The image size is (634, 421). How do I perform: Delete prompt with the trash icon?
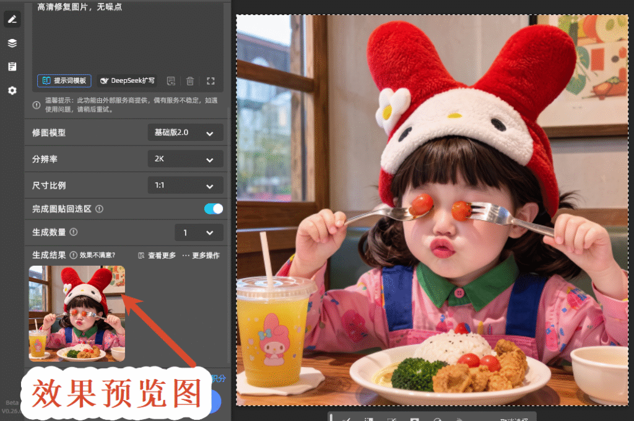(x=189, y=81)
